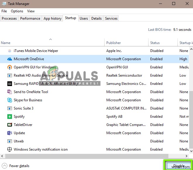Switch to the App history tab

point(52,18)
